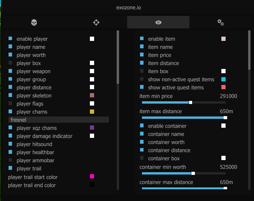254x201 pixels.
Task: Open the skull icon tab
Action: (x=34, y=23)
